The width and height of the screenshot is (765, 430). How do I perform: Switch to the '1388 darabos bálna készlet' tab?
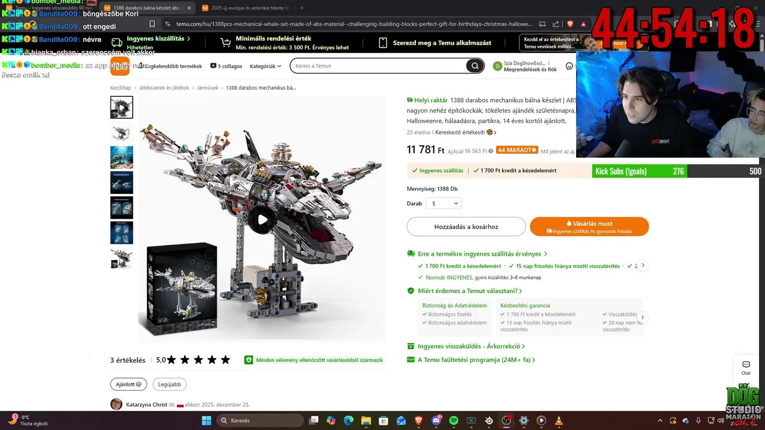(146, 8)
